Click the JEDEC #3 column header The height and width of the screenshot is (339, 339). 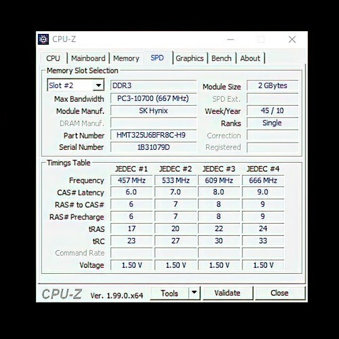(x=219, y=169)
